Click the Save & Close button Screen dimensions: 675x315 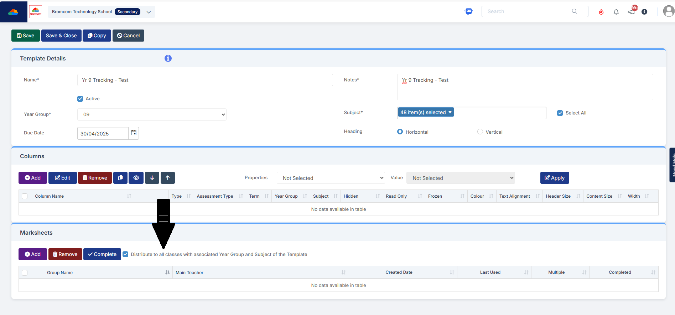point(61,36)
